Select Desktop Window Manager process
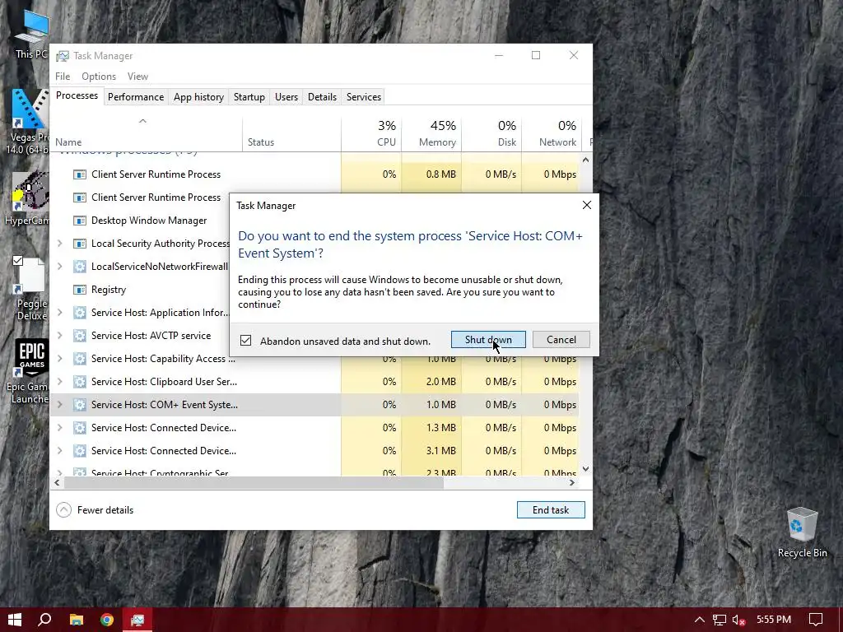The width and height of the screenshot is (843, 632). point(140,221)
